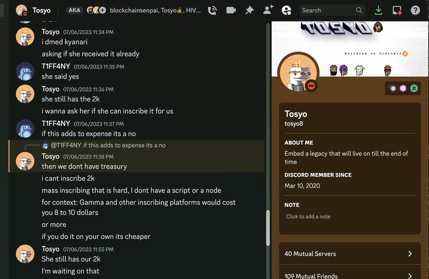Click message 'if this adds to expense its a no'
429x279 pixels.
[x=89, y=134]
